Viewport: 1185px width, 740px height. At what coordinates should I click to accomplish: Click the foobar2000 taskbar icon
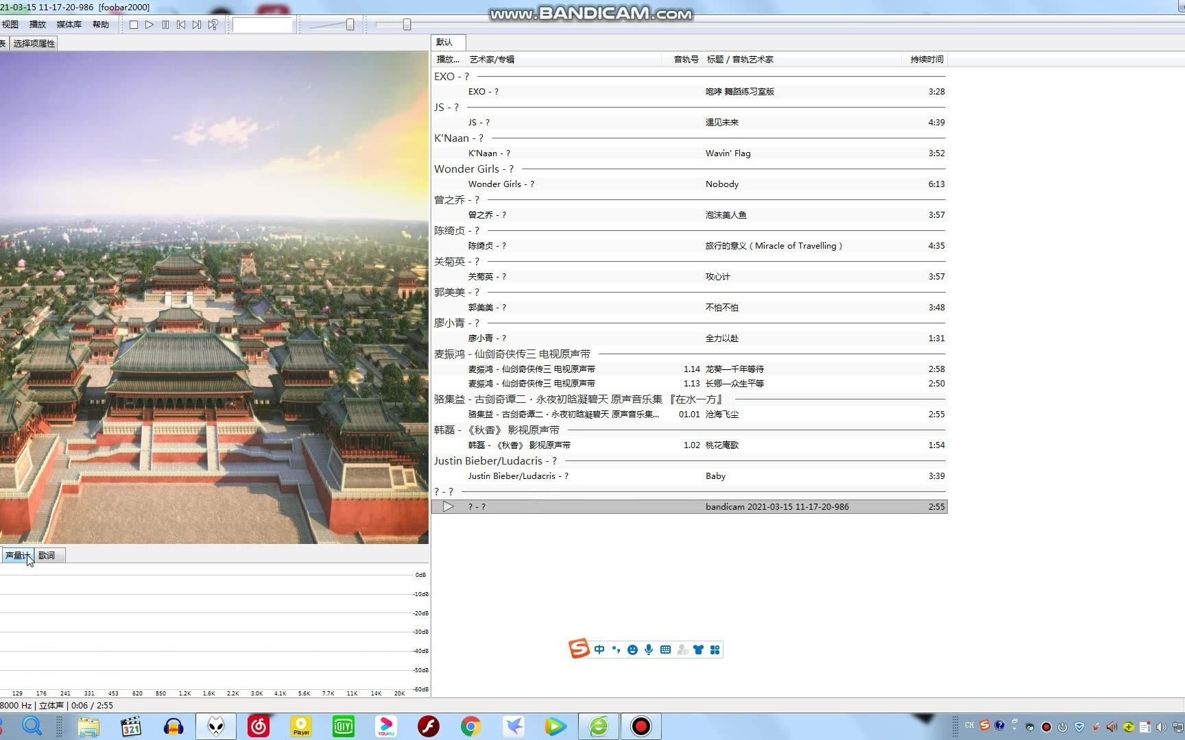[x=216, y=726]
